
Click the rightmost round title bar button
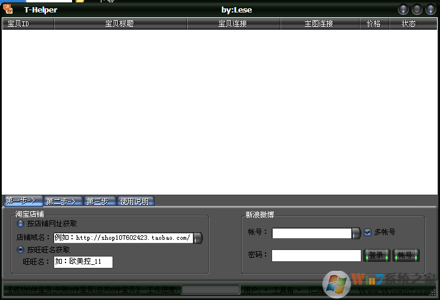coord(430,10)
